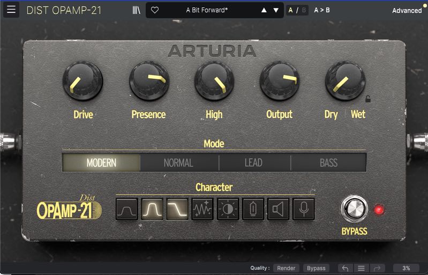Copy settings using A > B
This screenshot has height=275, width=428.
pyautogui.click(x=322, y=10)
